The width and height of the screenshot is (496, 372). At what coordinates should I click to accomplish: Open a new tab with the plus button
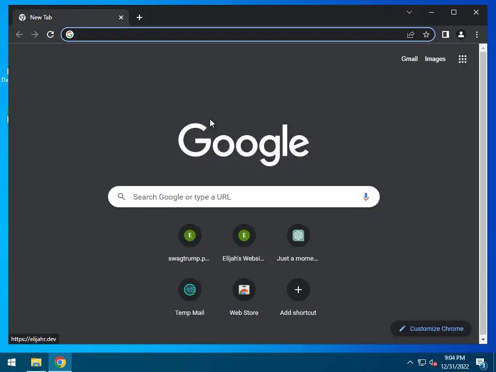coord(139,17)
